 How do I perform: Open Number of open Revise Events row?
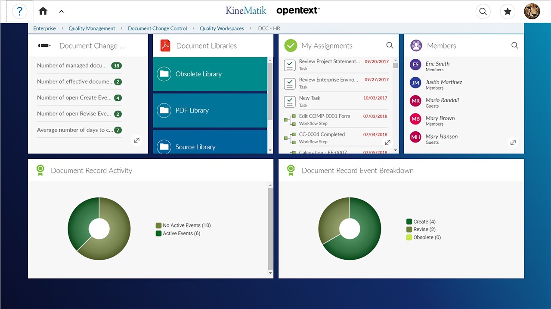(x=79, y=114)
